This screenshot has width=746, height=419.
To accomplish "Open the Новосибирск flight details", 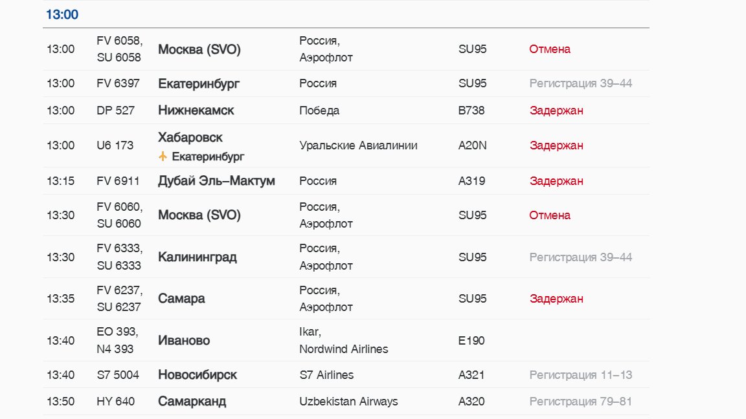I will pyautogui.click(x=198, y=375).
